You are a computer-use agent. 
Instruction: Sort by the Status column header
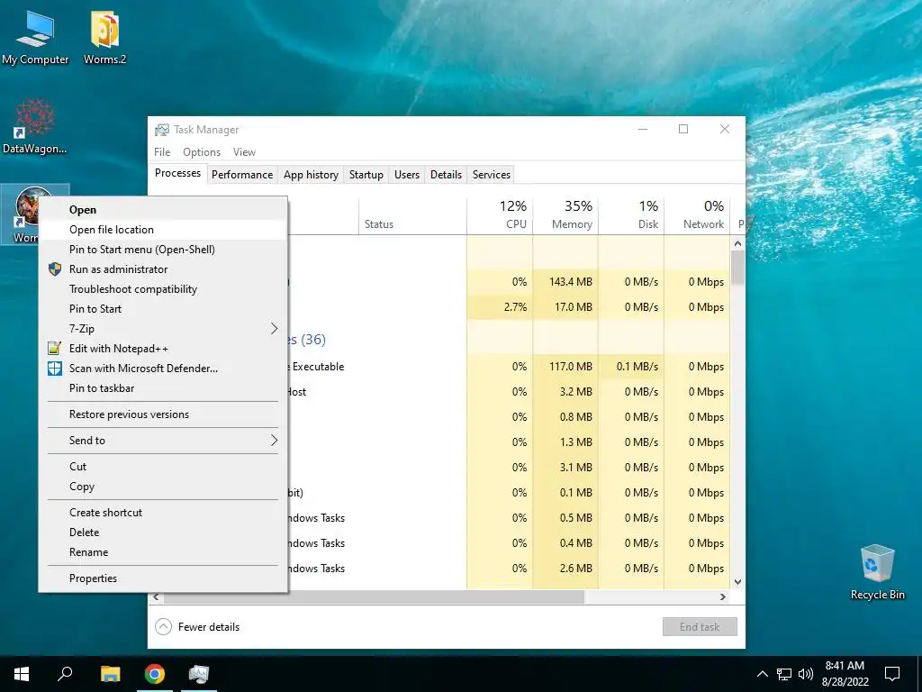[412, 215]
